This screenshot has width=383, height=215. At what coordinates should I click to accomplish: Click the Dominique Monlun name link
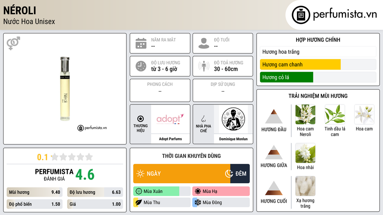click(233, 139)
